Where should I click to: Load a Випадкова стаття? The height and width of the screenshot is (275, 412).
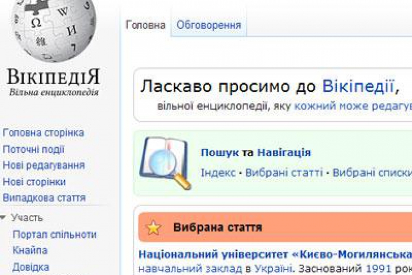(x=44, y=198)
